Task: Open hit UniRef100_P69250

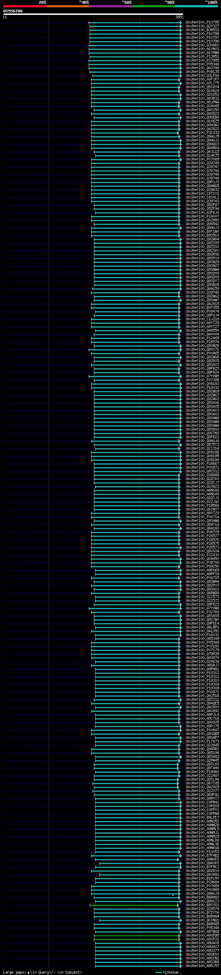Action: 202,566
